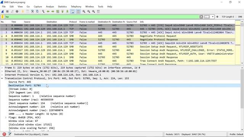Reset text to normal size

pos(93,11)
